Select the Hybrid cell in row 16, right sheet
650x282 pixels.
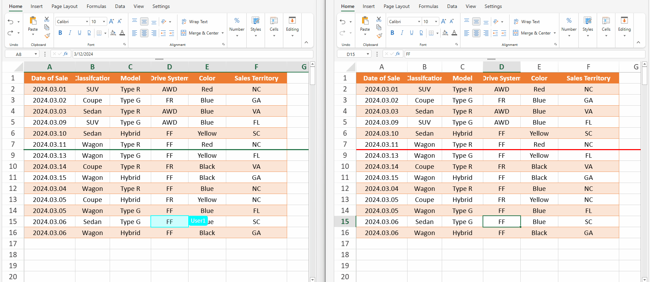[463, 233]
